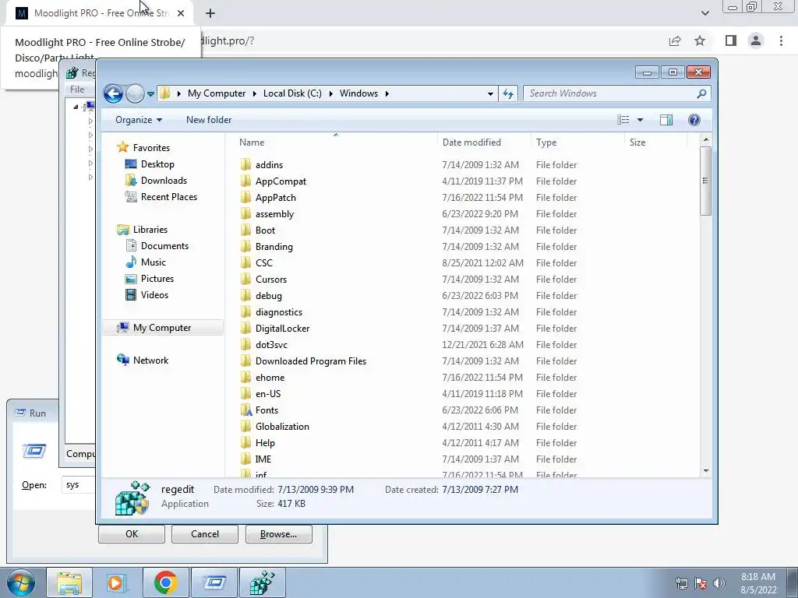Open the Videos library
Image resolution: width=798 pixels, height=598 pixels.
point(154,295)
